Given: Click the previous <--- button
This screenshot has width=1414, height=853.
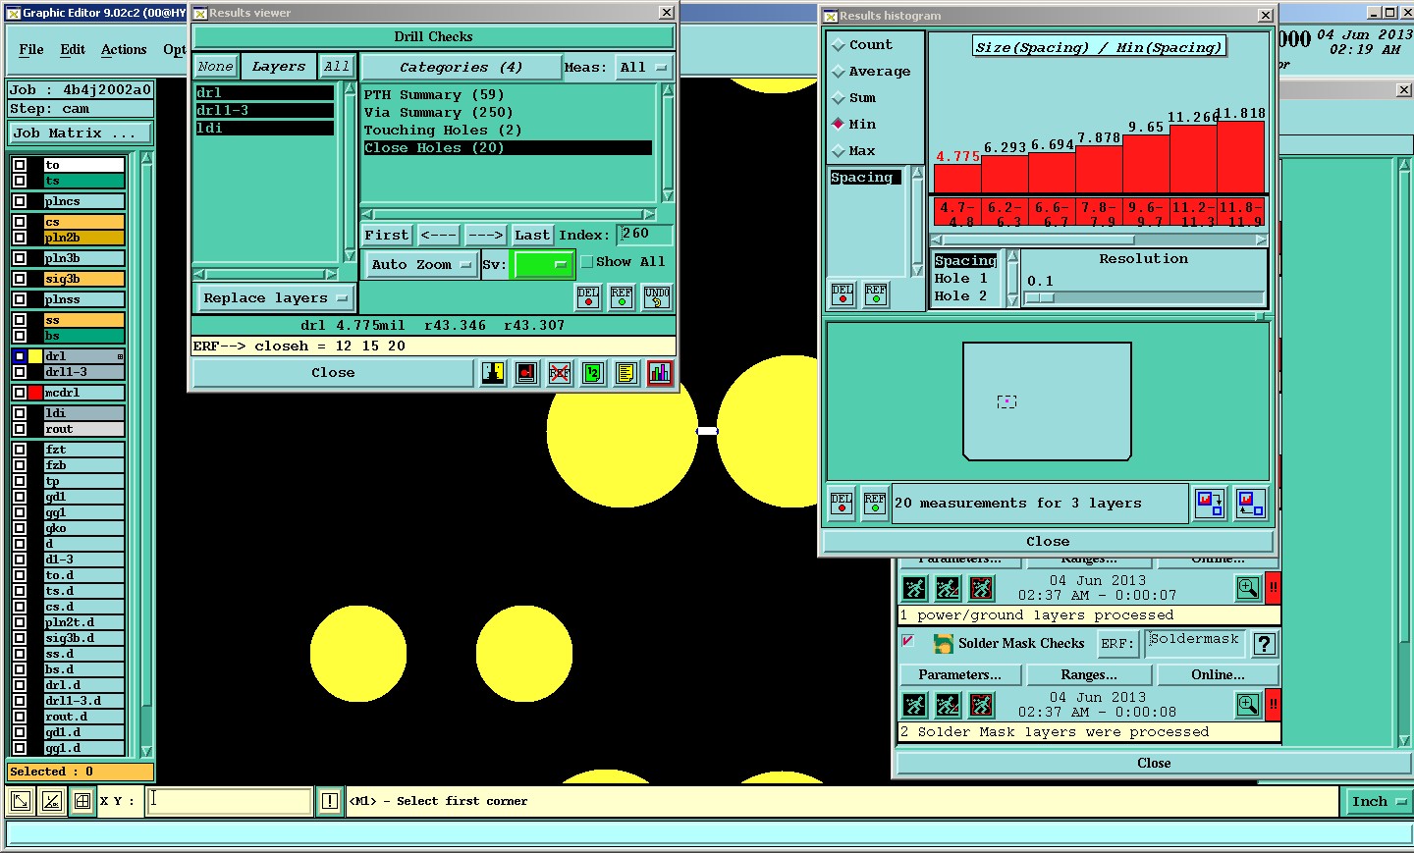Looking at the screenshot, I should (x=438, y=236).
